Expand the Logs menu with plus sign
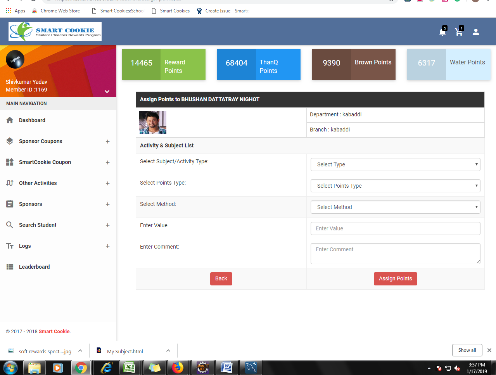This screenshot has height=375, width=496. pyautogui.click(x=107, y=246)
